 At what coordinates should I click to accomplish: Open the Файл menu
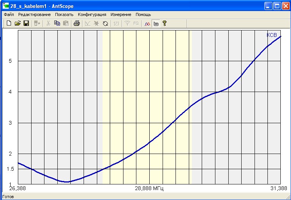[x=9, y=14]
